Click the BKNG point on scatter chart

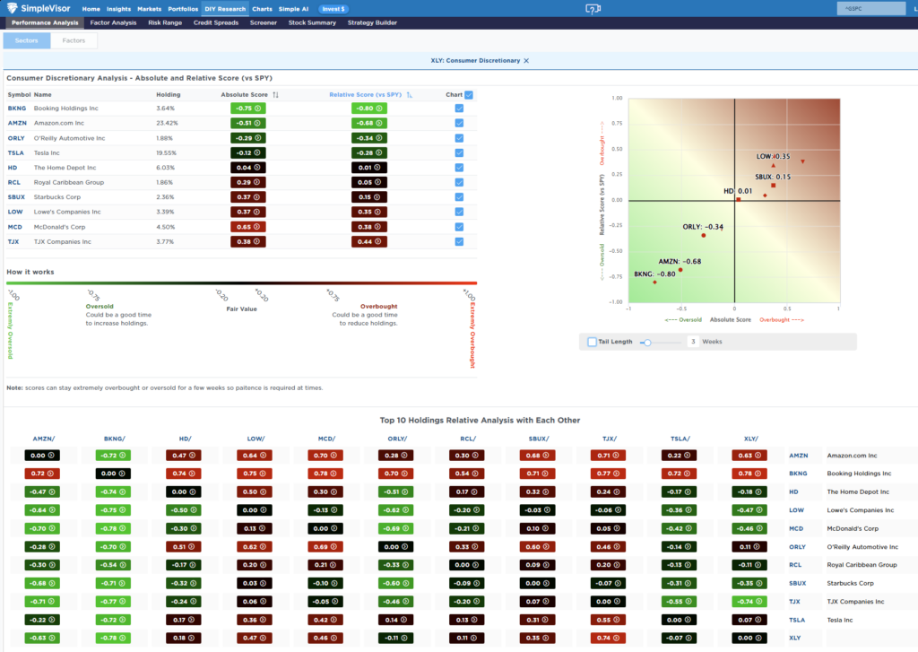point(654,283)
